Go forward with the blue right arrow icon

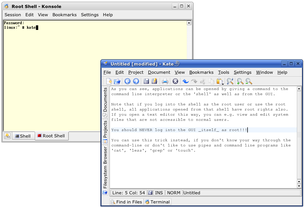136,81
